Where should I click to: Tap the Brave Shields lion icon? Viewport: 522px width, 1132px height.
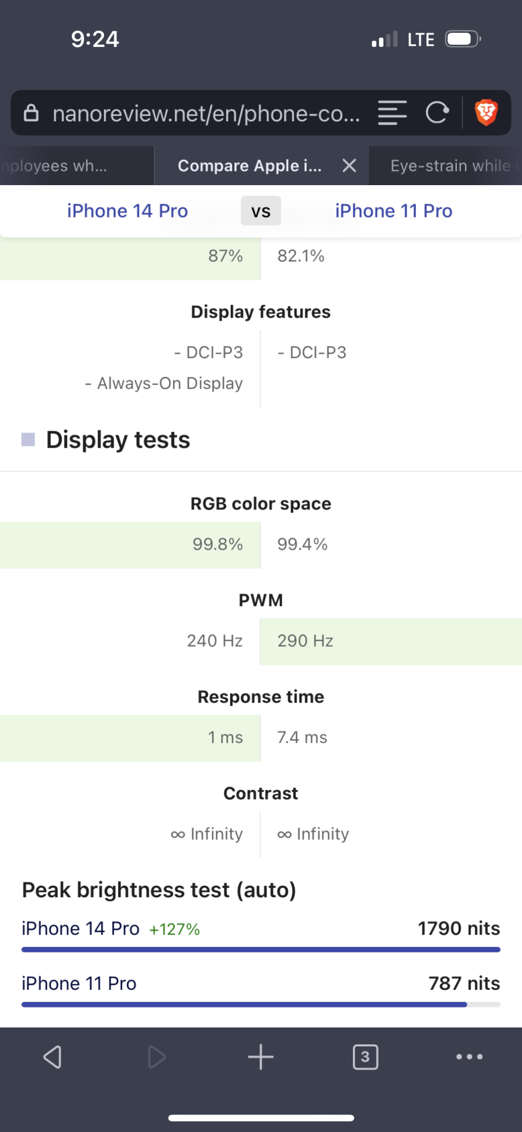486,112
